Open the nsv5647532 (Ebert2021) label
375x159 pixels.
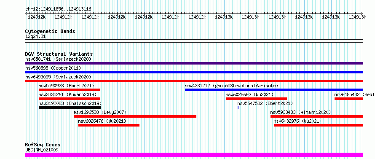(265, 103)
